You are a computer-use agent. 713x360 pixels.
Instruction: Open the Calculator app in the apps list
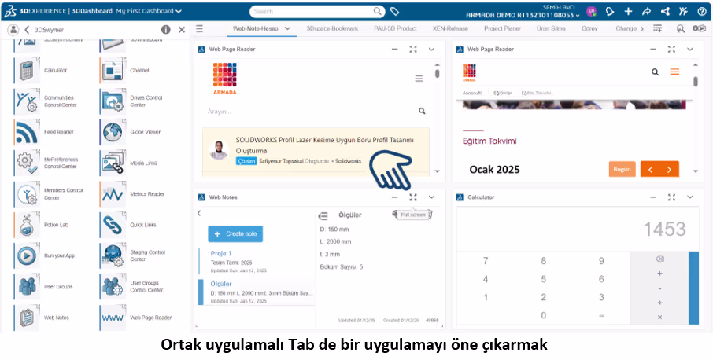pos(28,71)
